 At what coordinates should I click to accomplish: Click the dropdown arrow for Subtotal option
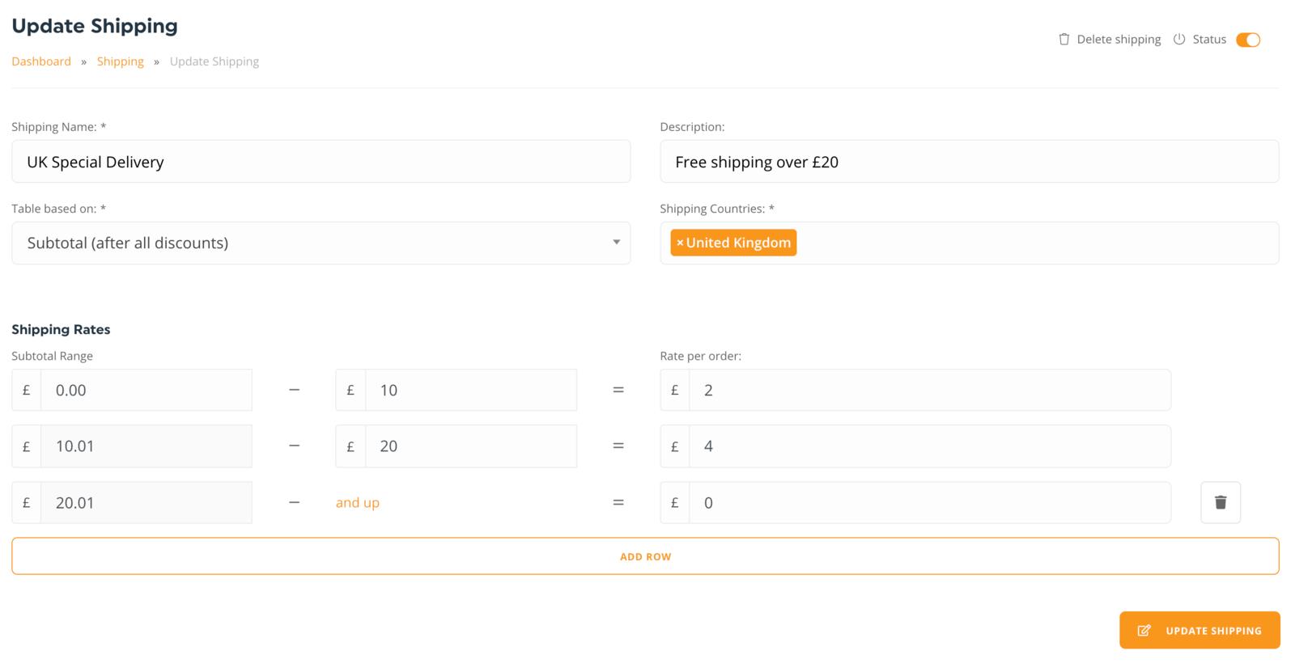[x=616, y=243]
